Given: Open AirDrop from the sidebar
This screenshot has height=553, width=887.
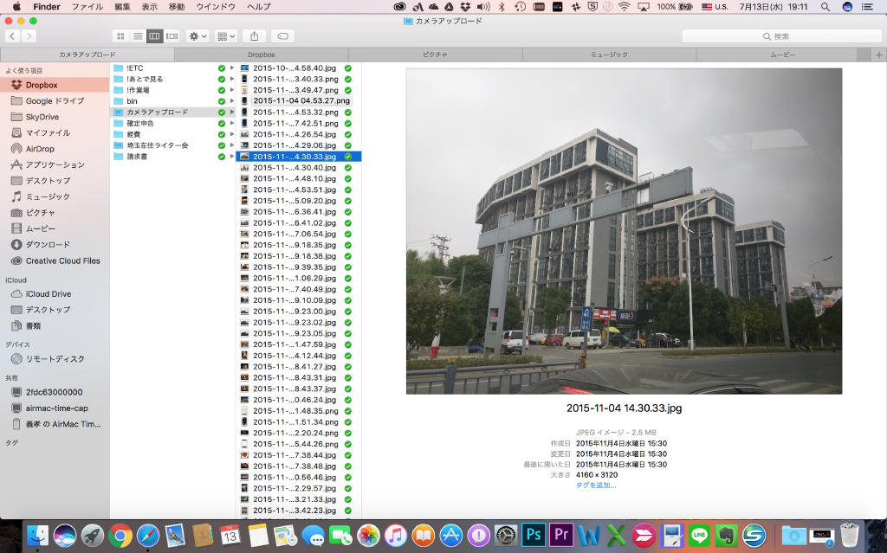Looking at the screenshot, I should (x=55, y=149).
